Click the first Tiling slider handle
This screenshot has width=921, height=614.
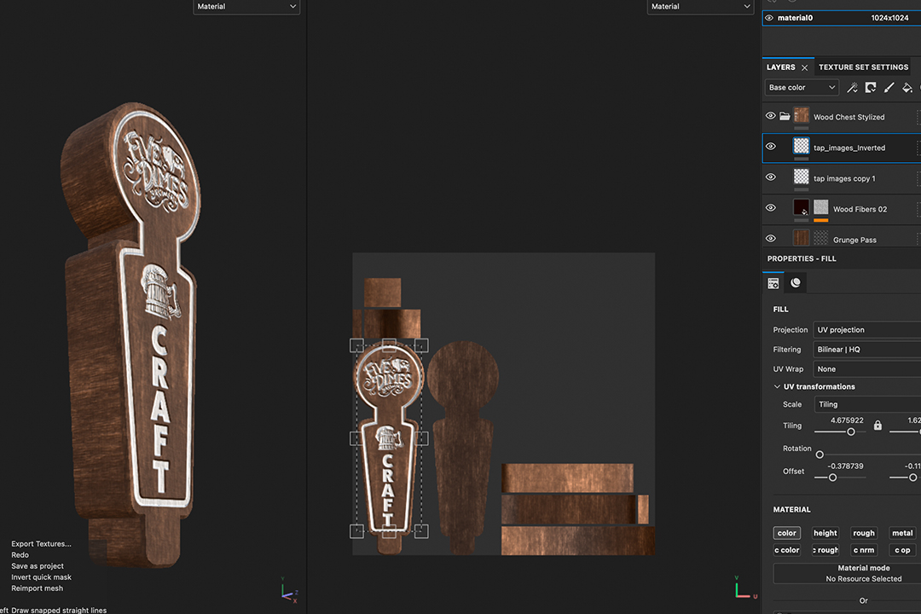point(850,432)
